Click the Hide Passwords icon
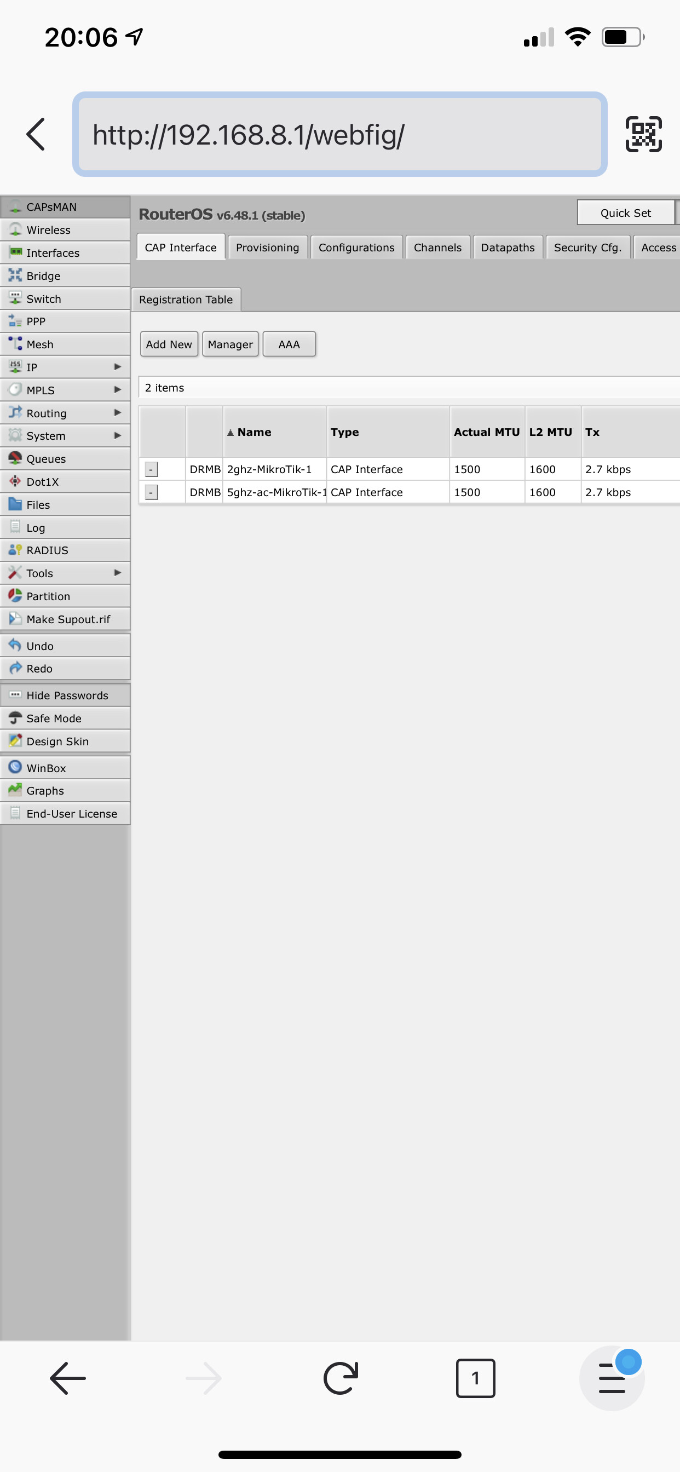This screenshot has width=680, height=1472. pyautogui.click(x=15, y=695)
